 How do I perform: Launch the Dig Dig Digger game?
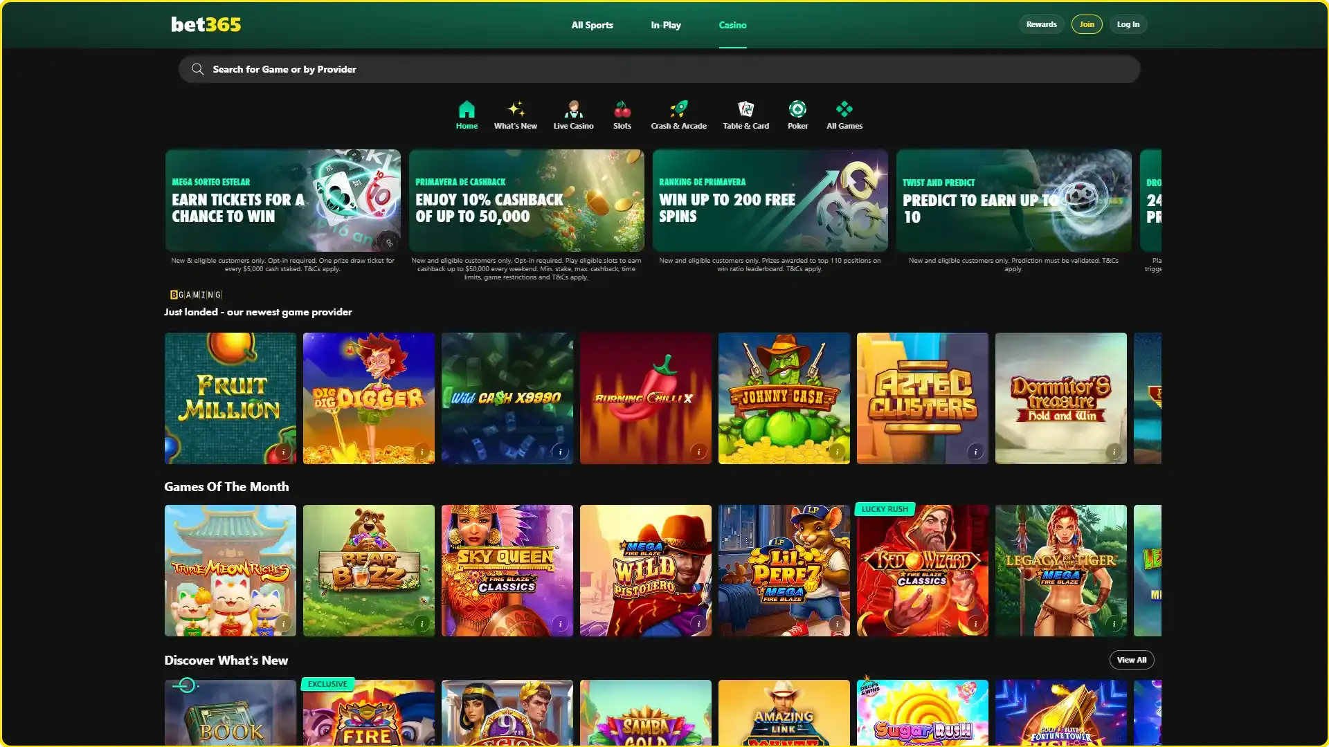[369, 398]
